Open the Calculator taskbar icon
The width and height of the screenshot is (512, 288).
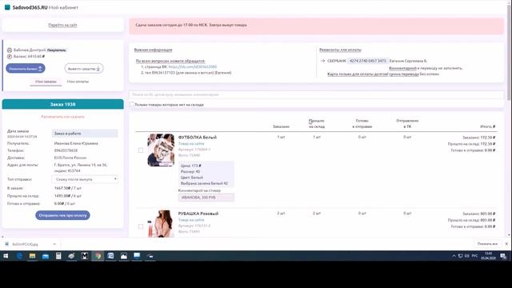[58, 256]
